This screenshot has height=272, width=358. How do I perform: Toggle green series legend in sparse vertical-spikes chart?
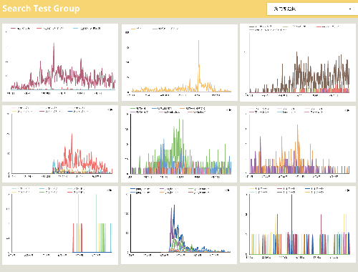click(49, 192)
